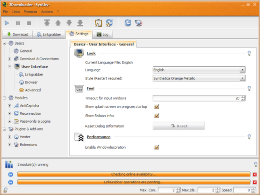Click LinkGrabber operations are pending progress bar

click(x=134, y=182)
